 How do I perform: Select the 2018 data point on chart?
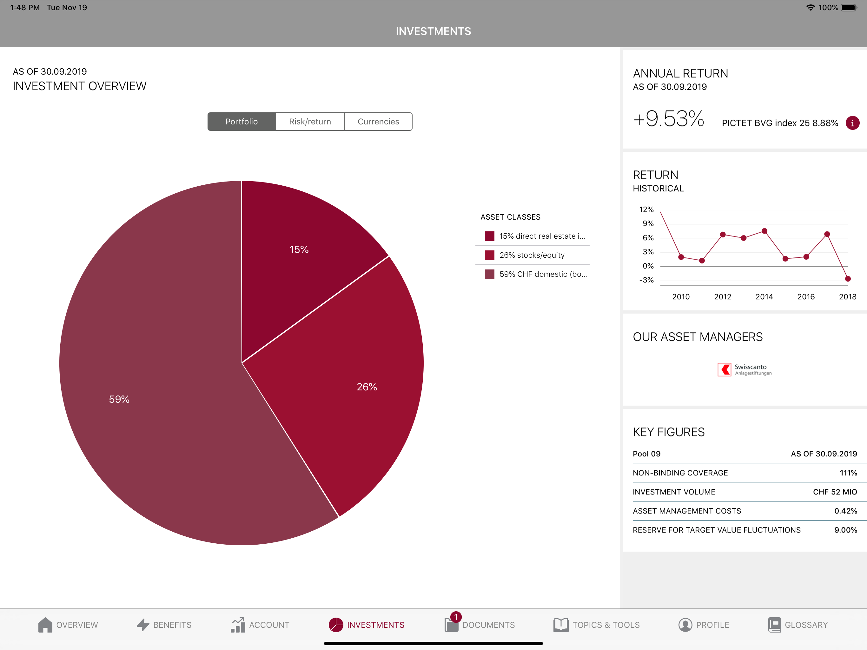pos(848,279)
